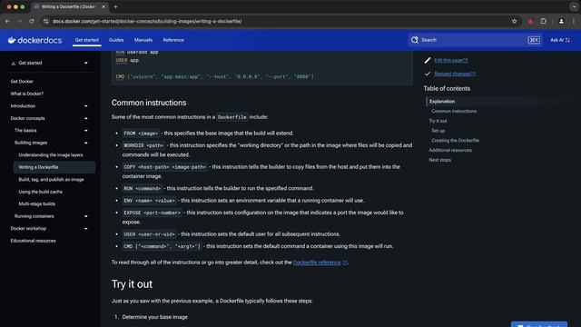This screenshot has height=327, width=581.
Task: Open the Guides tab
Action: click(116, 40)
